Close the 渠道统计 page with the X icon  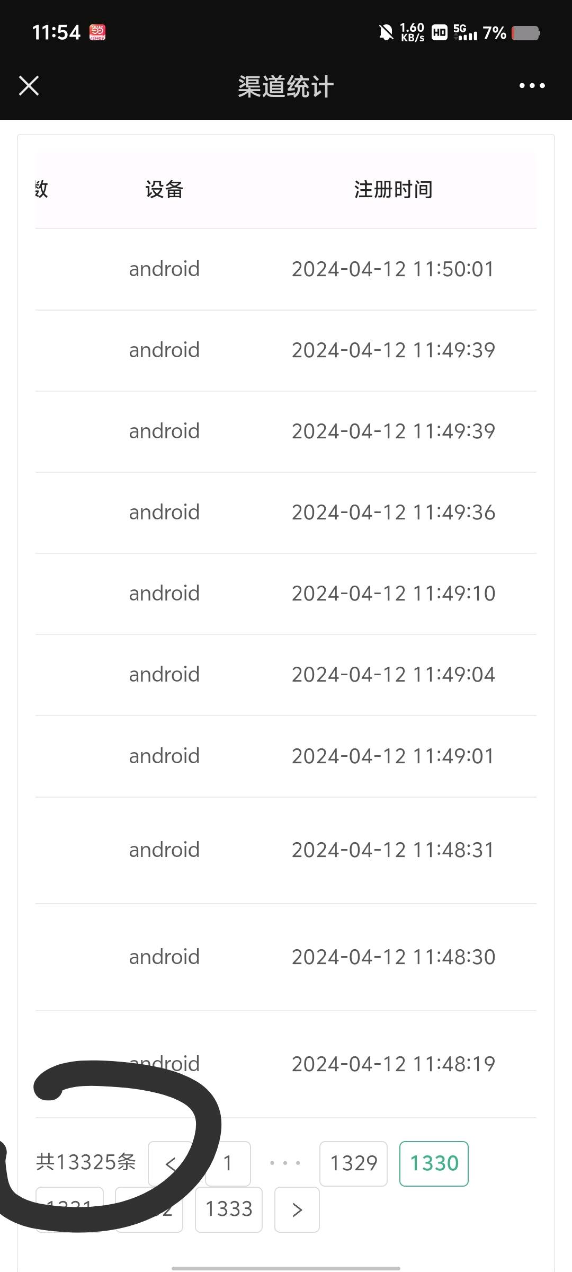click(29, 86)
